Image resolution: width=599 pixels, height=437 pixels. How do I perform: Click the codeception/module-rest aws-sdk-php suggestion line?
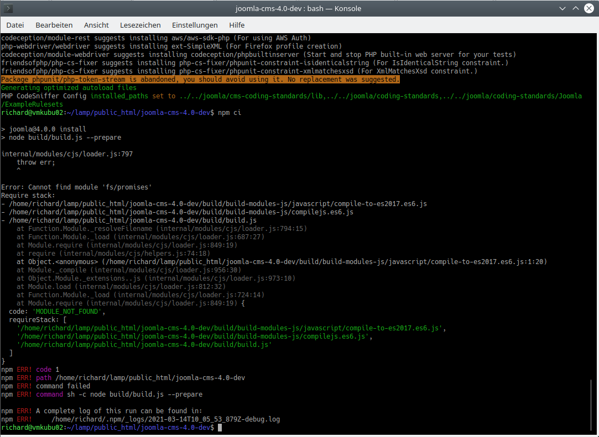pyautogui.click(x=156, y=38)
